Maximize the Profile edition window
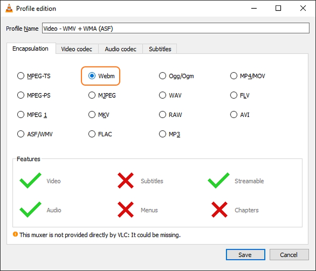The image size is (316, 271). coord(279,8)
